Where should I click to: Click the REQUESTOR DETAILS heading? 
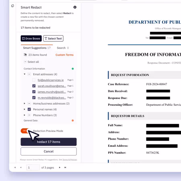pyautogui.click(x=128, y=116)
